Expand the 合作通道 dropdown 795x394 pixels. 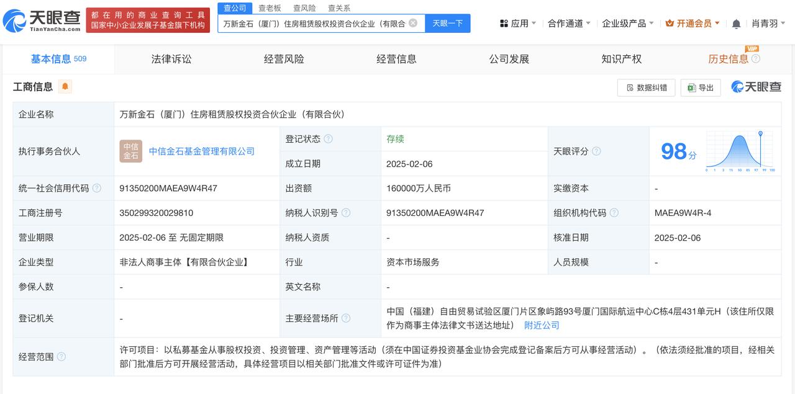[569, 24]
